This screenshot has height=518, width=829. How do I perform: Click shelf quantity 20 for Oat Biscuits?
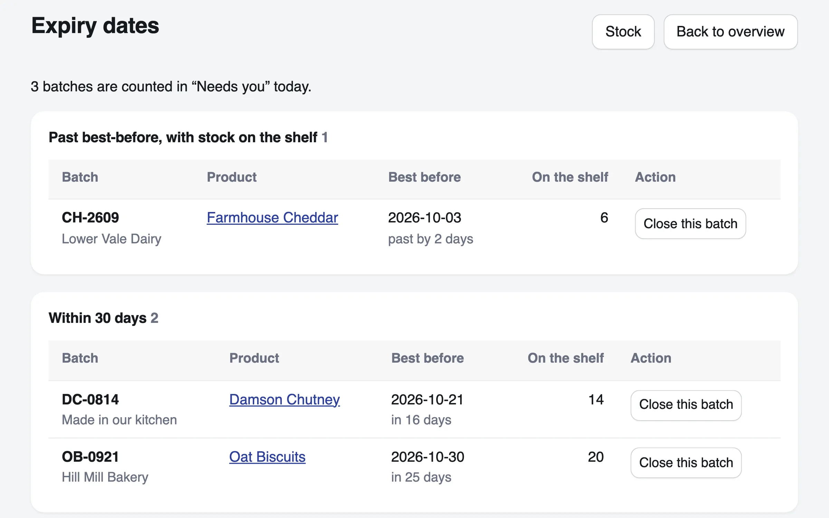pos(596,457)
